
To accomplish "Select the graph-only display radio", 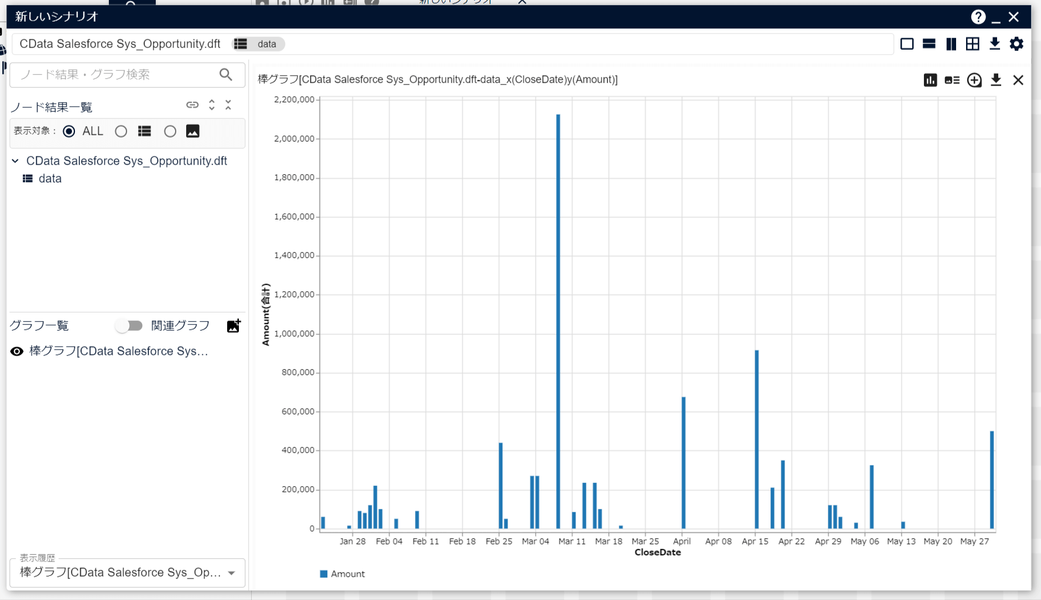I will click(x=170, y=131).
